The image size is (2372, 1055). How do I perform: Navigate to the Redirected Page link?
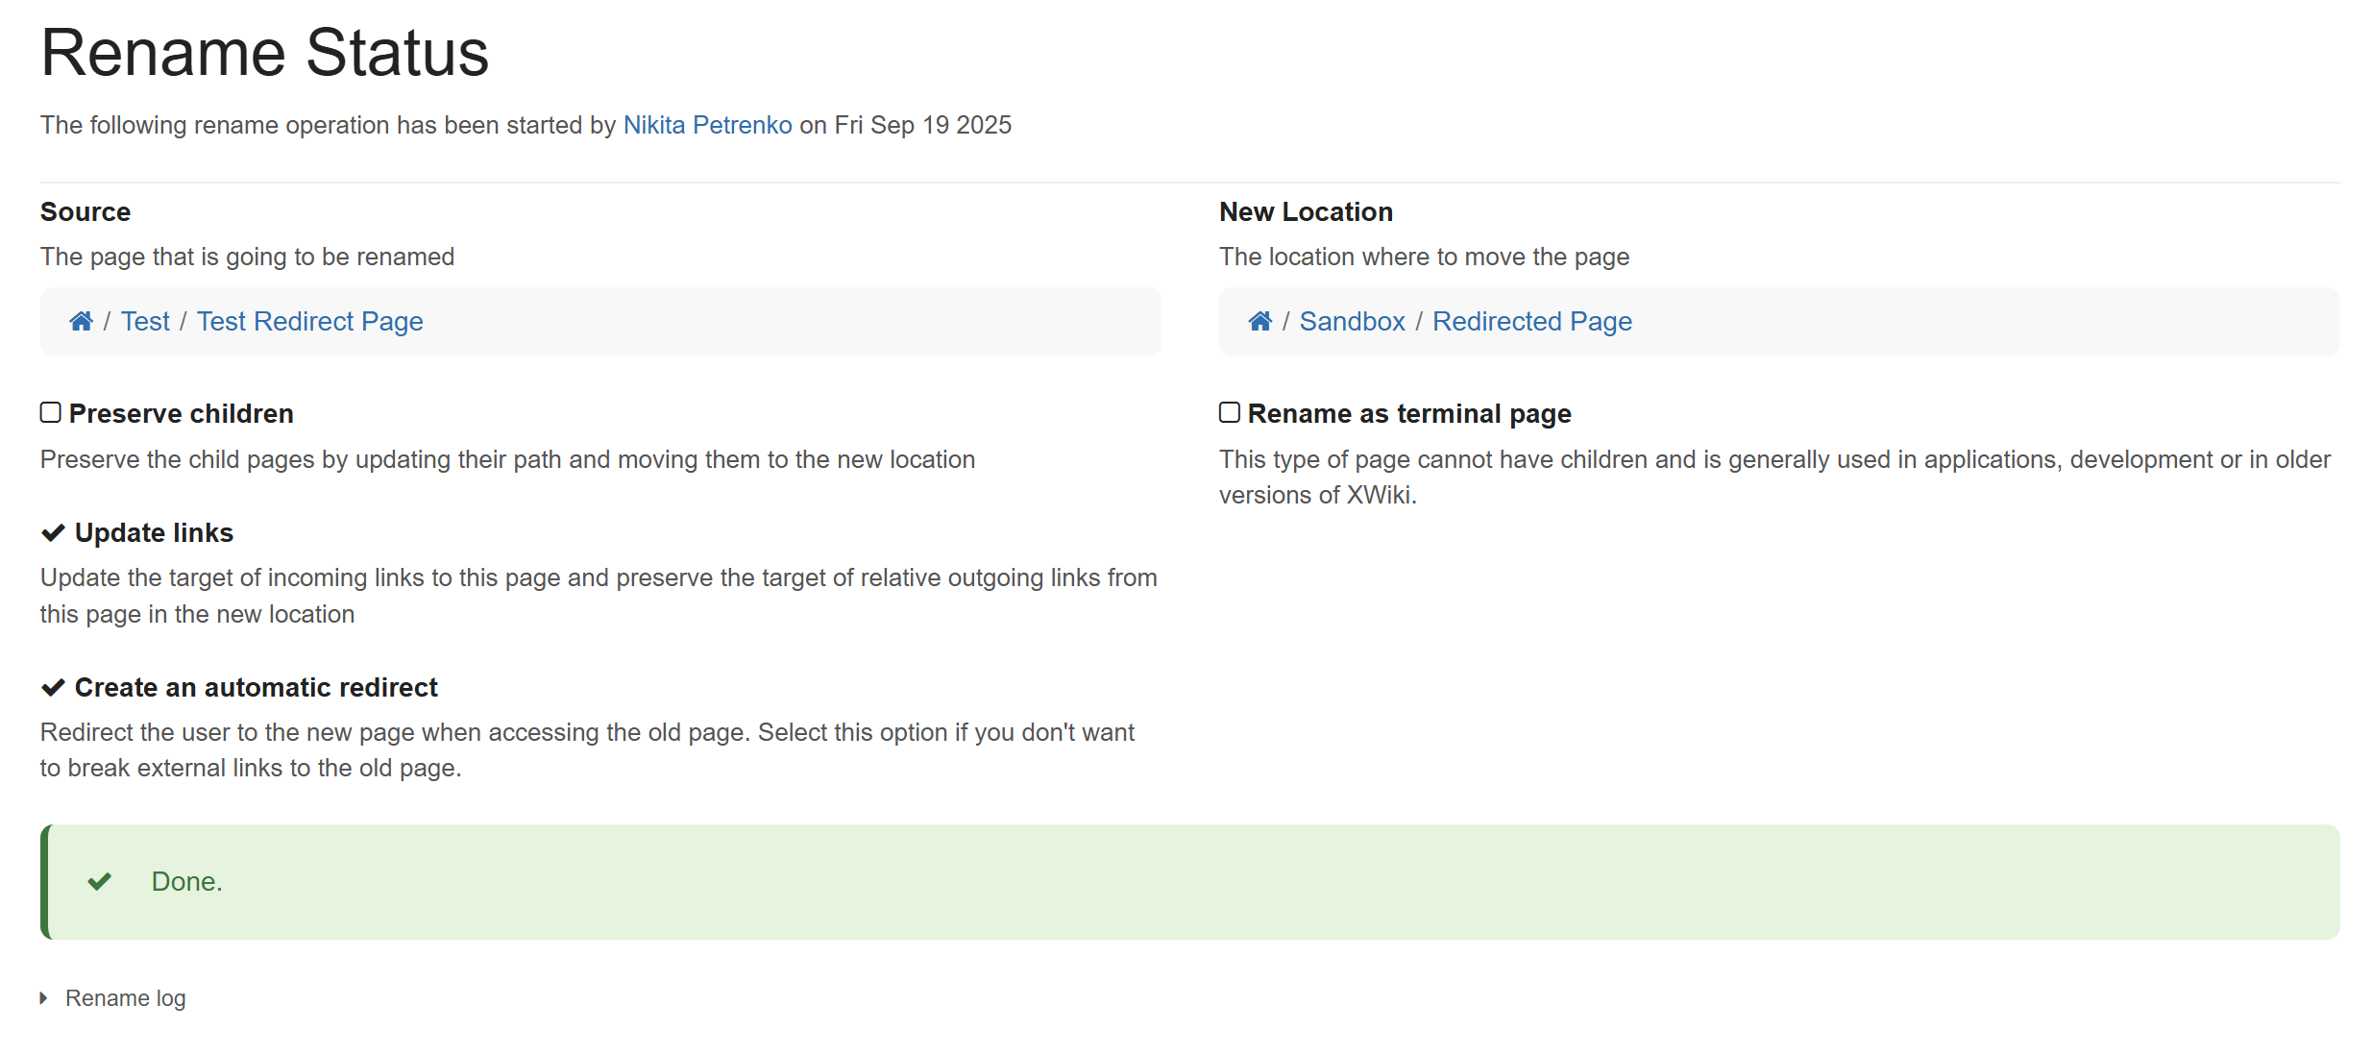(1531, 321)
